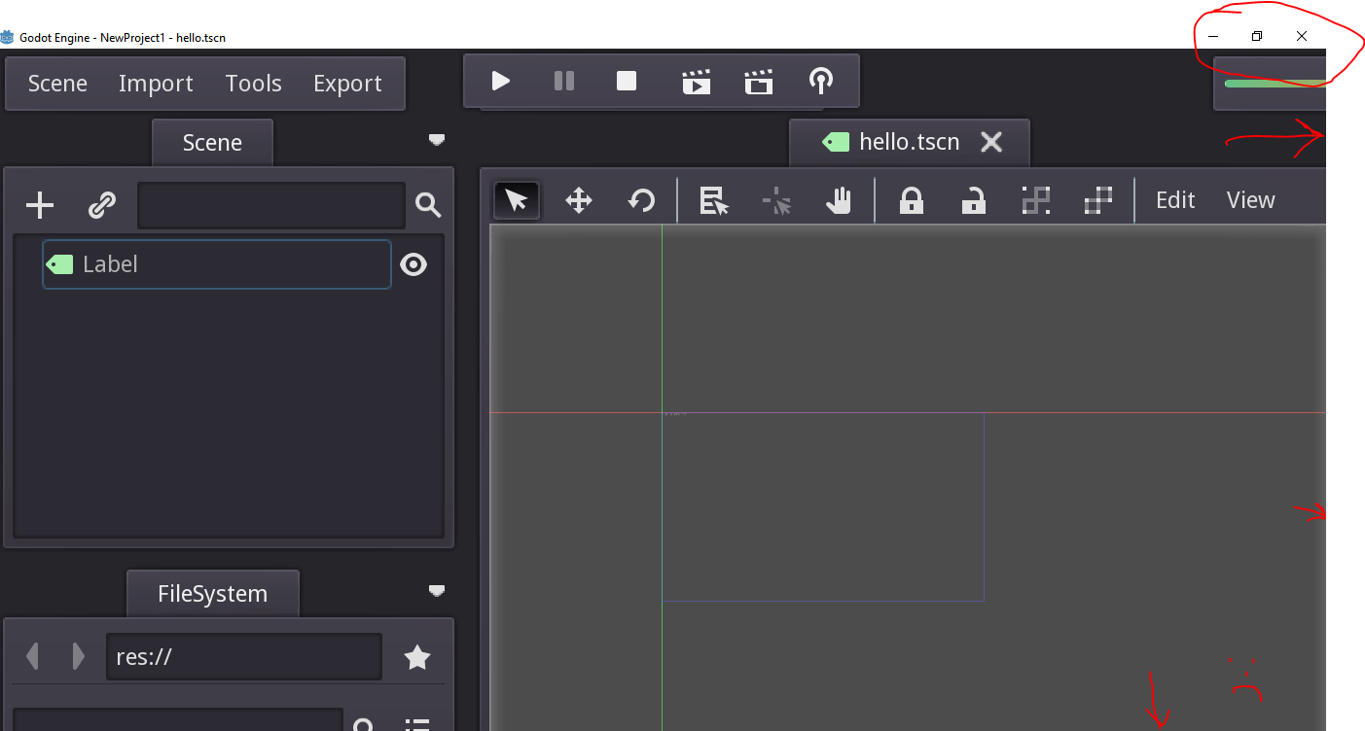Choose the Select Mode arrow tool
This screenshot has width=1365, height=731.
[x=516, y=200]
